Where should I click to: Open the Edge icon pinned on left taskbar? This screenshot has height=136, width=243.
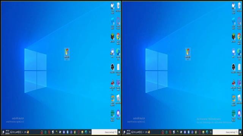click(86, 132)
